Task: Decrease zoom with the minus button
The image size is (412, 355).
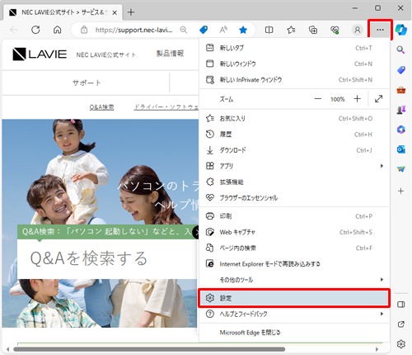Action: point(318,99)
